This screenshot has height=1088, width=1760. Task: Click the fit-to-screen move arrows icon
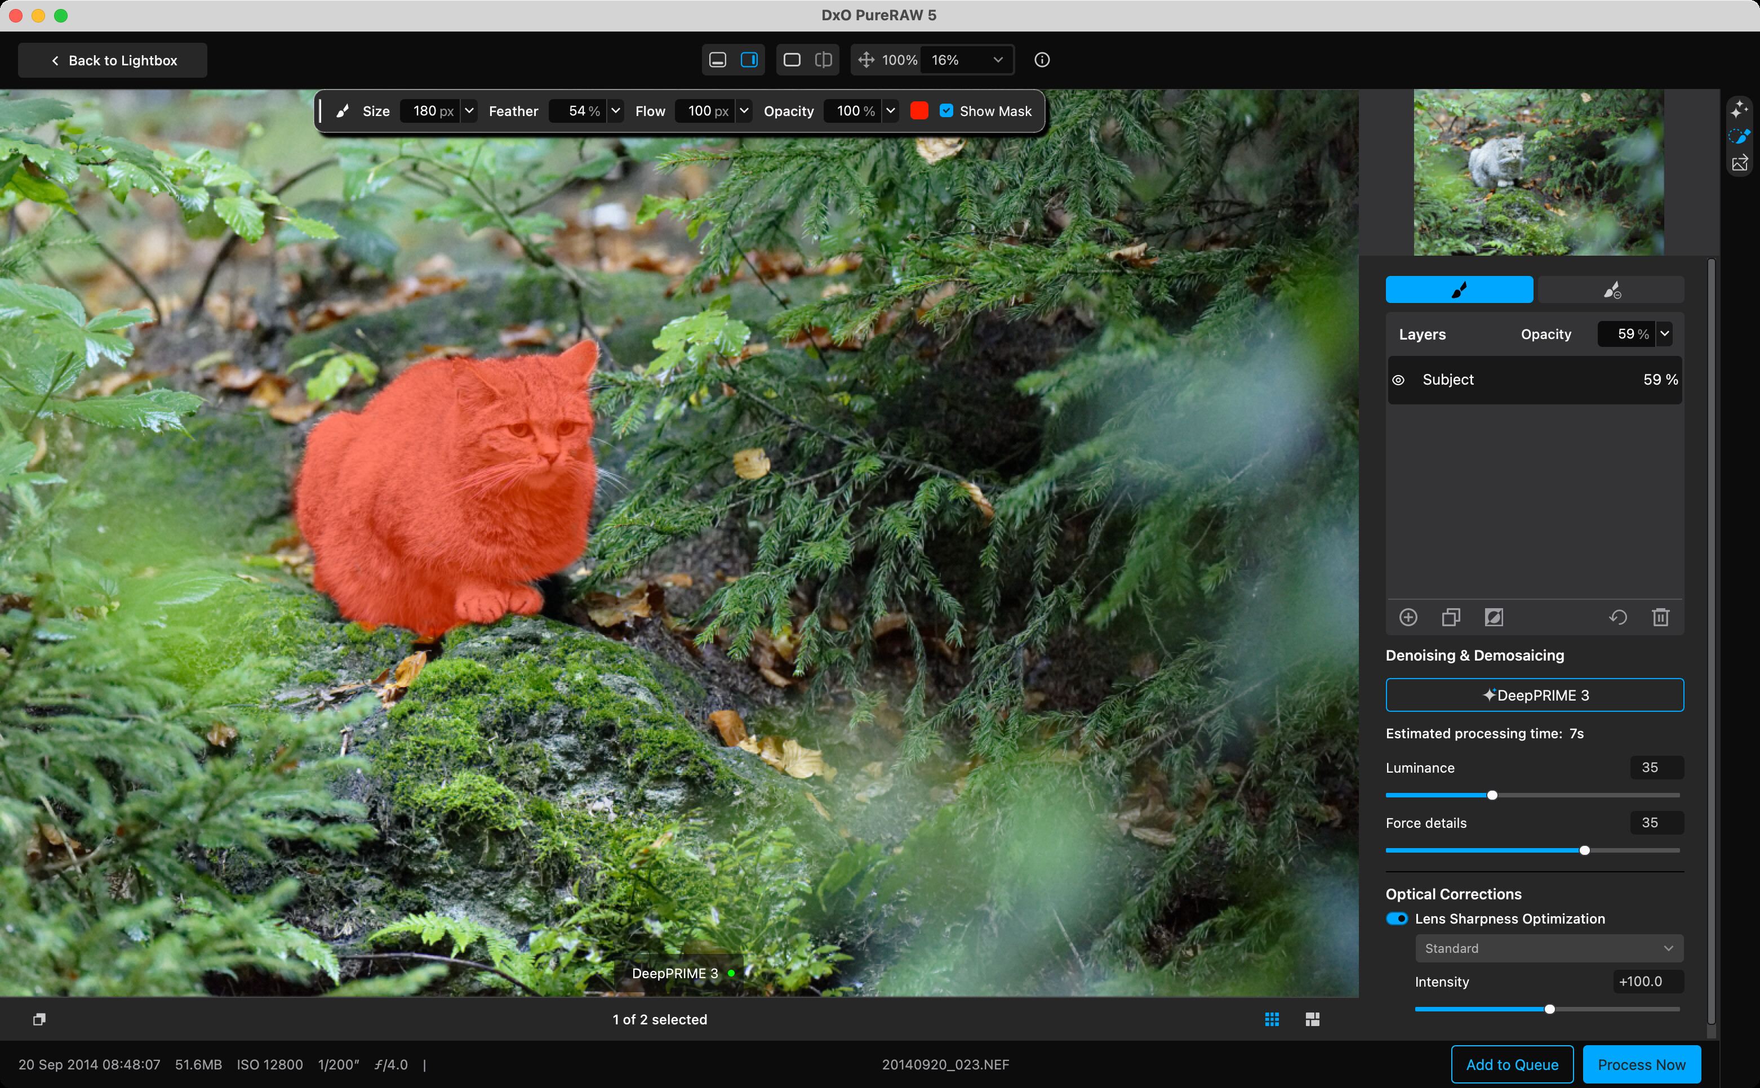[866, 60]
